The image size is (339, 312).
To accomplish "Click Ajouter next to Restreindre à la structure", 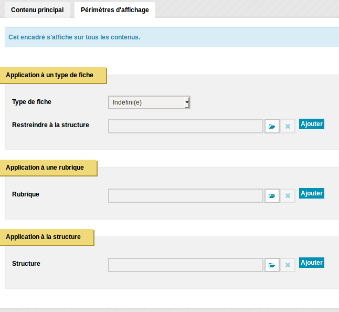I will coord(312,124).
